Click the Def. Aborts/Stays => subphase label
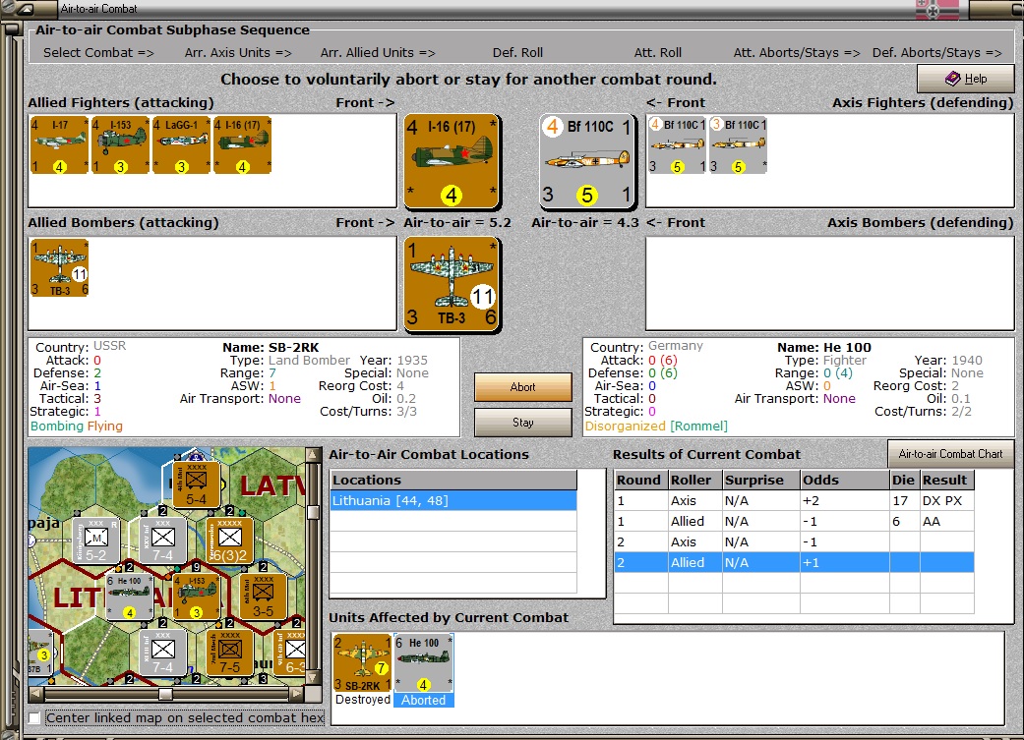The width and height of the screenshot is (1024, 740). [937, 53]
